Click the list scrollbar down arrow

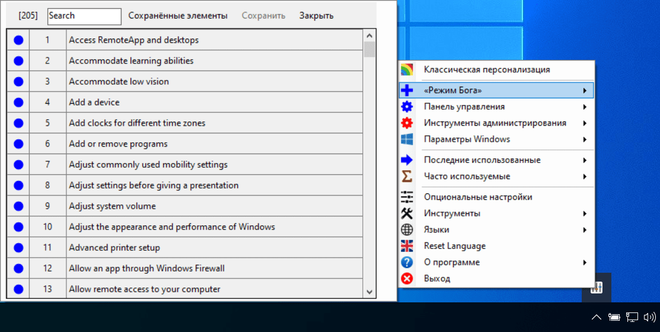[369, 292]
